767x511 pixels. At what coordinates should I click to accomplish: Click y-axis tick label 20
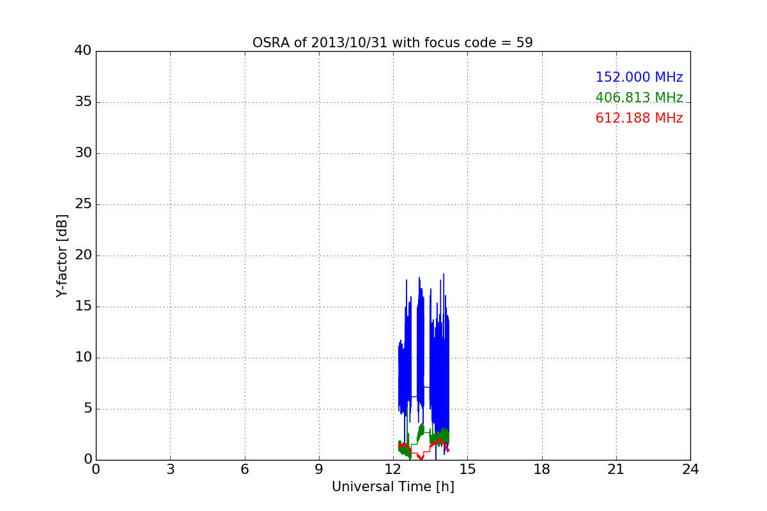pyautogui.click(x=83, y=256)
